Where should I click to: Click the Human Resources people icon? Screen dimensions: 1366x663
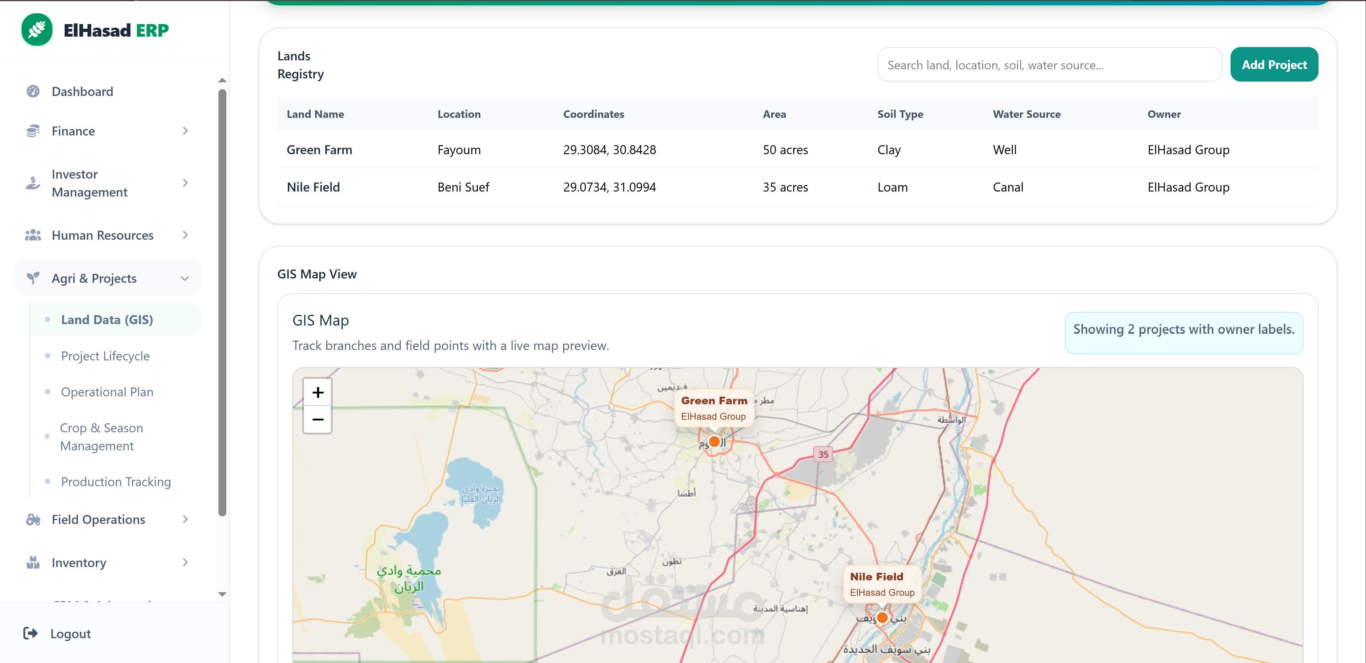tap(33, 235)
